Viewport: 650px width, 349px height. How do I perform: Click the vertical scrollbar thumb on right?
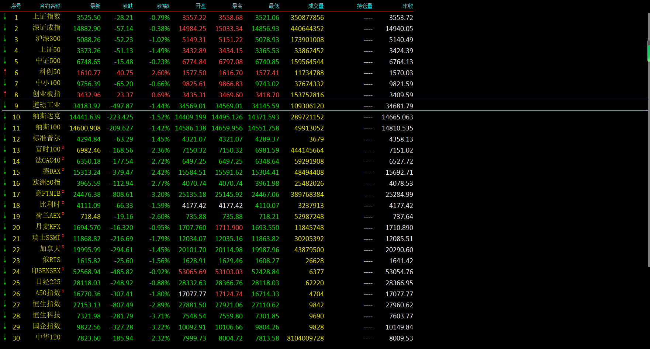point(649,51)
